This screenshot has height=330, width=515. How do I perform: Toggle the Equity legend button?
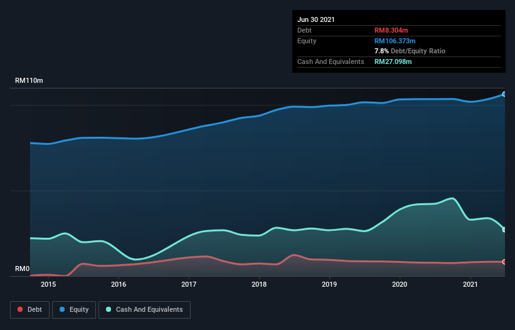pyautogui.click(x=74, y=309)
